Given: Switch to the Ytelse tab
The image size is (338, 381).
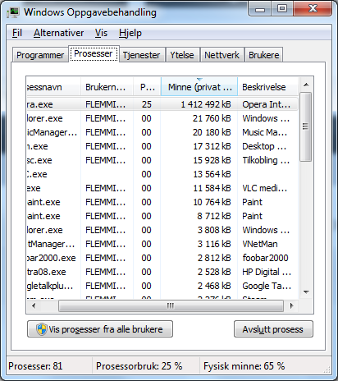Looking at the screenshot, I should click(182, 55).
